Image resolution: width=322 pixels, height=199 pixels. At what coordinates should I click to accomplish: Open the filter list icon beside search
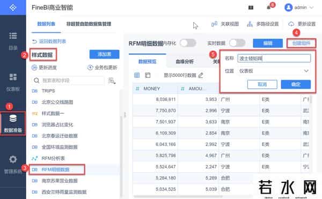(x=112, y=81)
